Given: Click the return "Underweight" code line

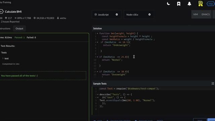Looking at the screenshot, I should pos(117,45).
